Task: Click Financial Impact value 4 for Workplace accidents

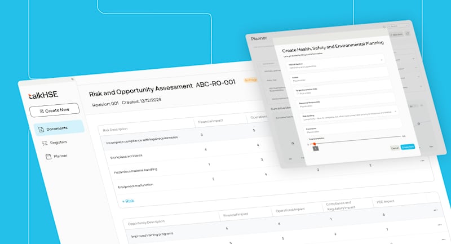Action: coord(206,149)
